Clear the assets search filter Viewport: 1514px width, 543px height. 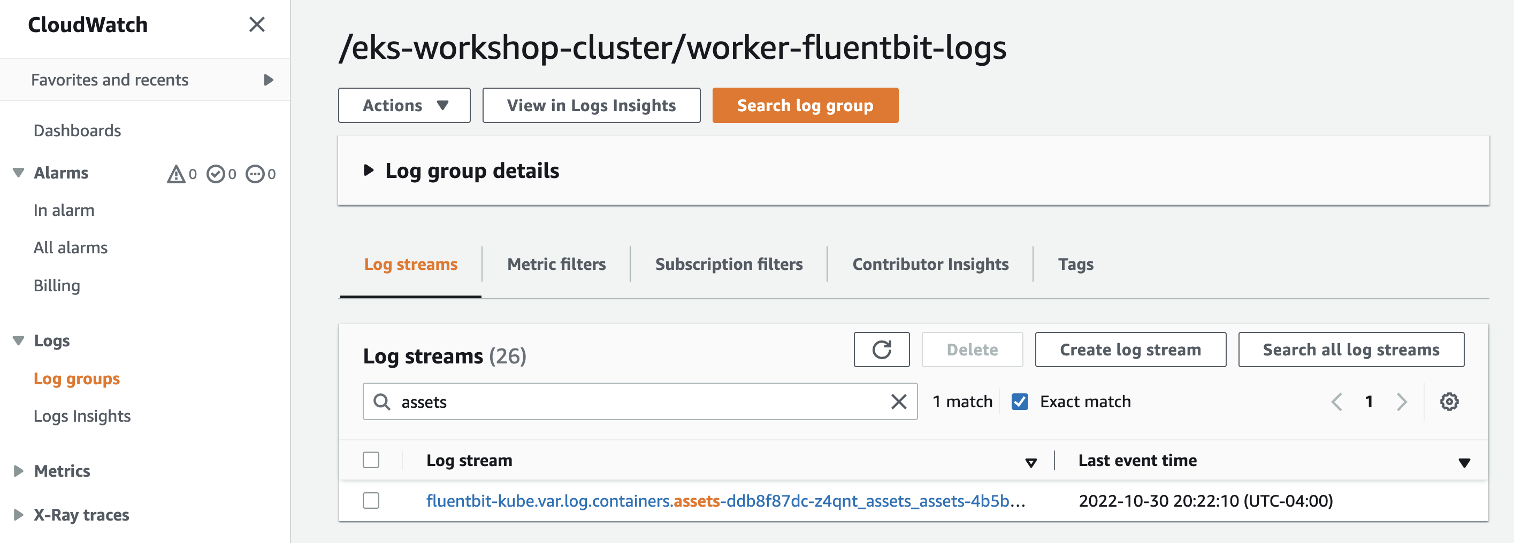[899, 401]
